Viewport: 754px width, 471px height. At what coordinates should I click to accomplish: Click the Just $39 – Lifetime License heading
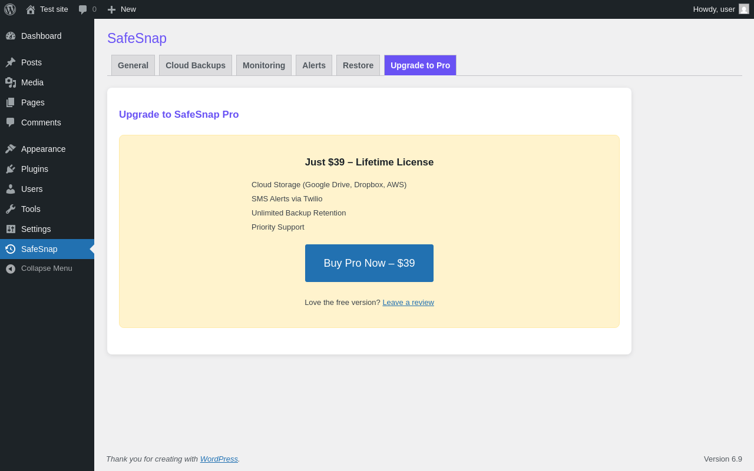(x=369, y=162)
